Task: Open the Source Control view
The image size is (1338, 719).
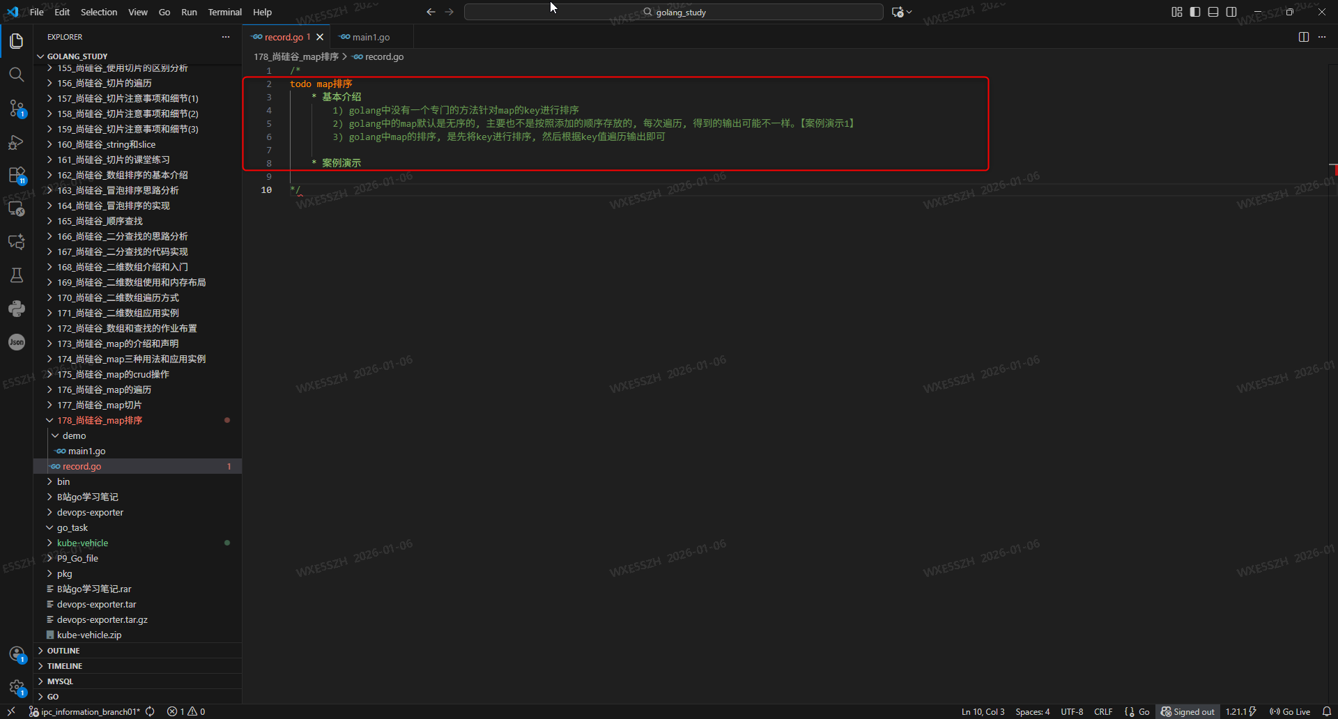Action: pyautogui.click(x=17, y=108)
